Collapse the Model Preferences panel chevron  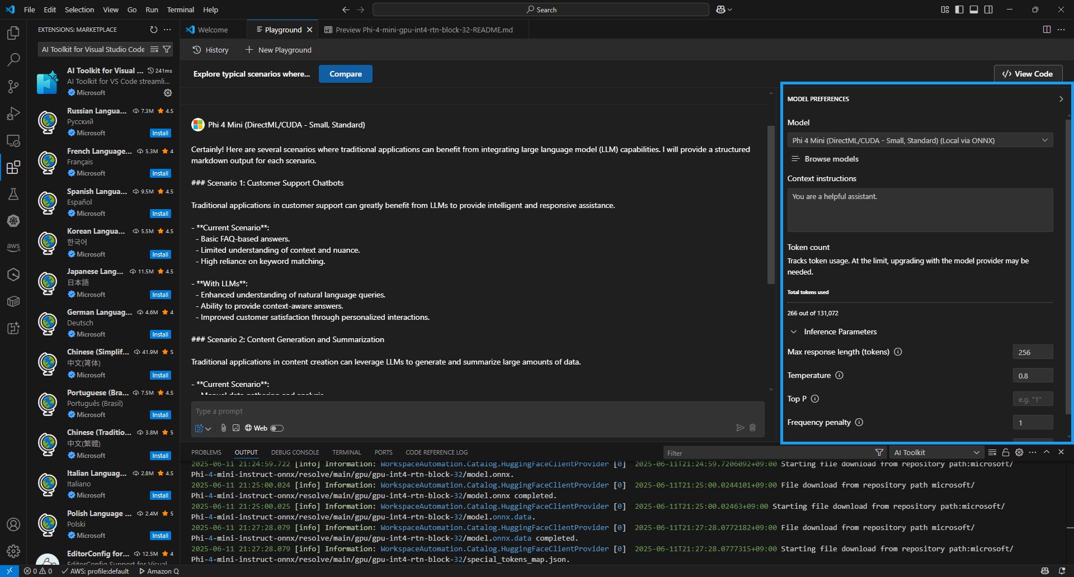[1061, 99]
